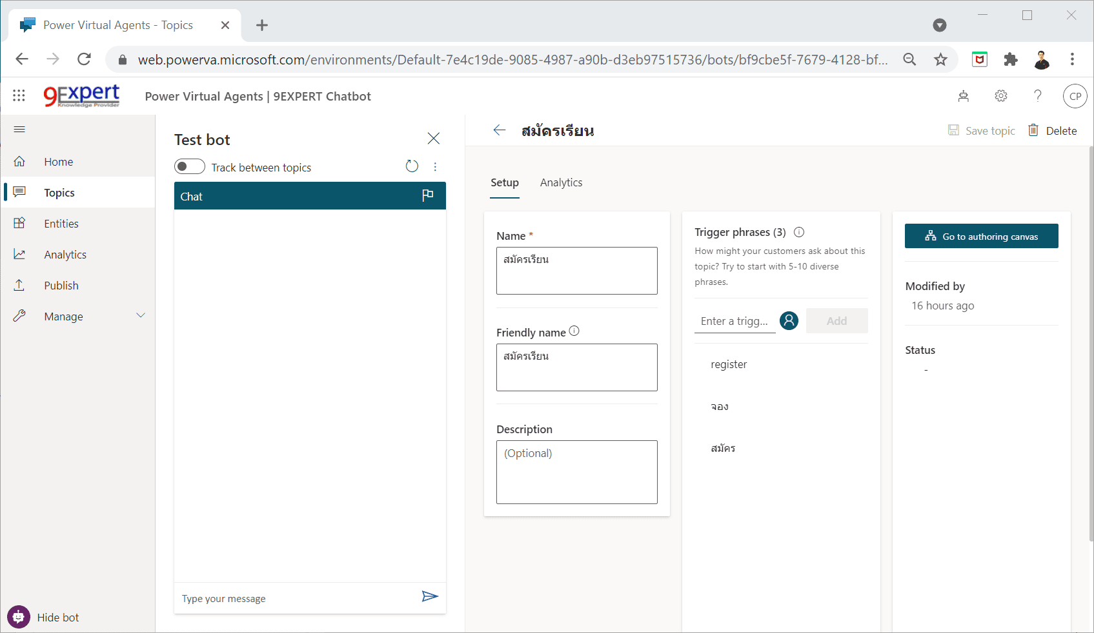The width and height of the screenshot is (1094, 633).
Task: Toggle the sidebar hamburger menu
Action: (19, 129)
